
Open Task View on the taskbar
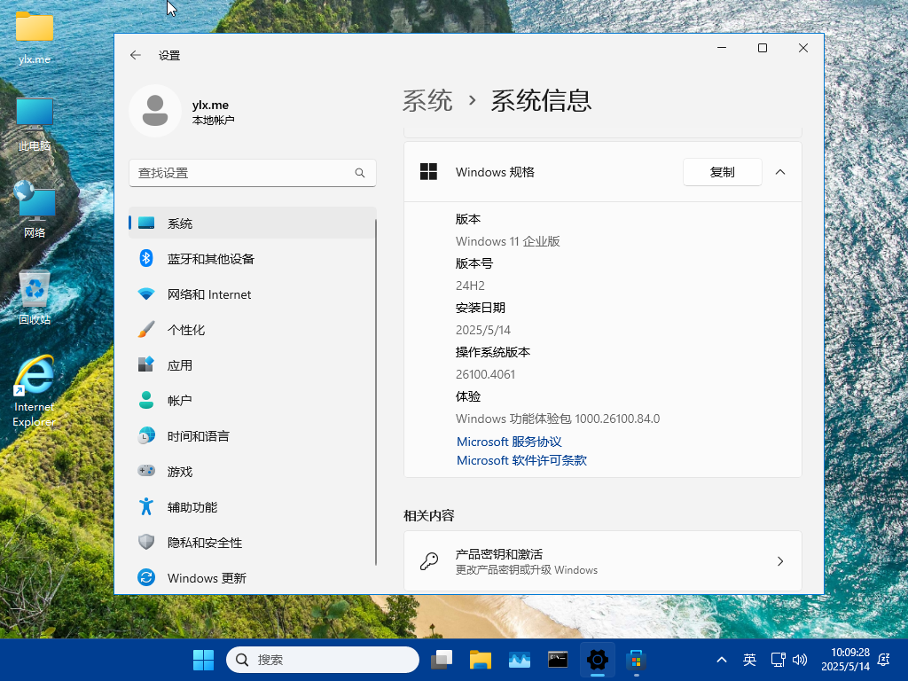pos(442,660)
